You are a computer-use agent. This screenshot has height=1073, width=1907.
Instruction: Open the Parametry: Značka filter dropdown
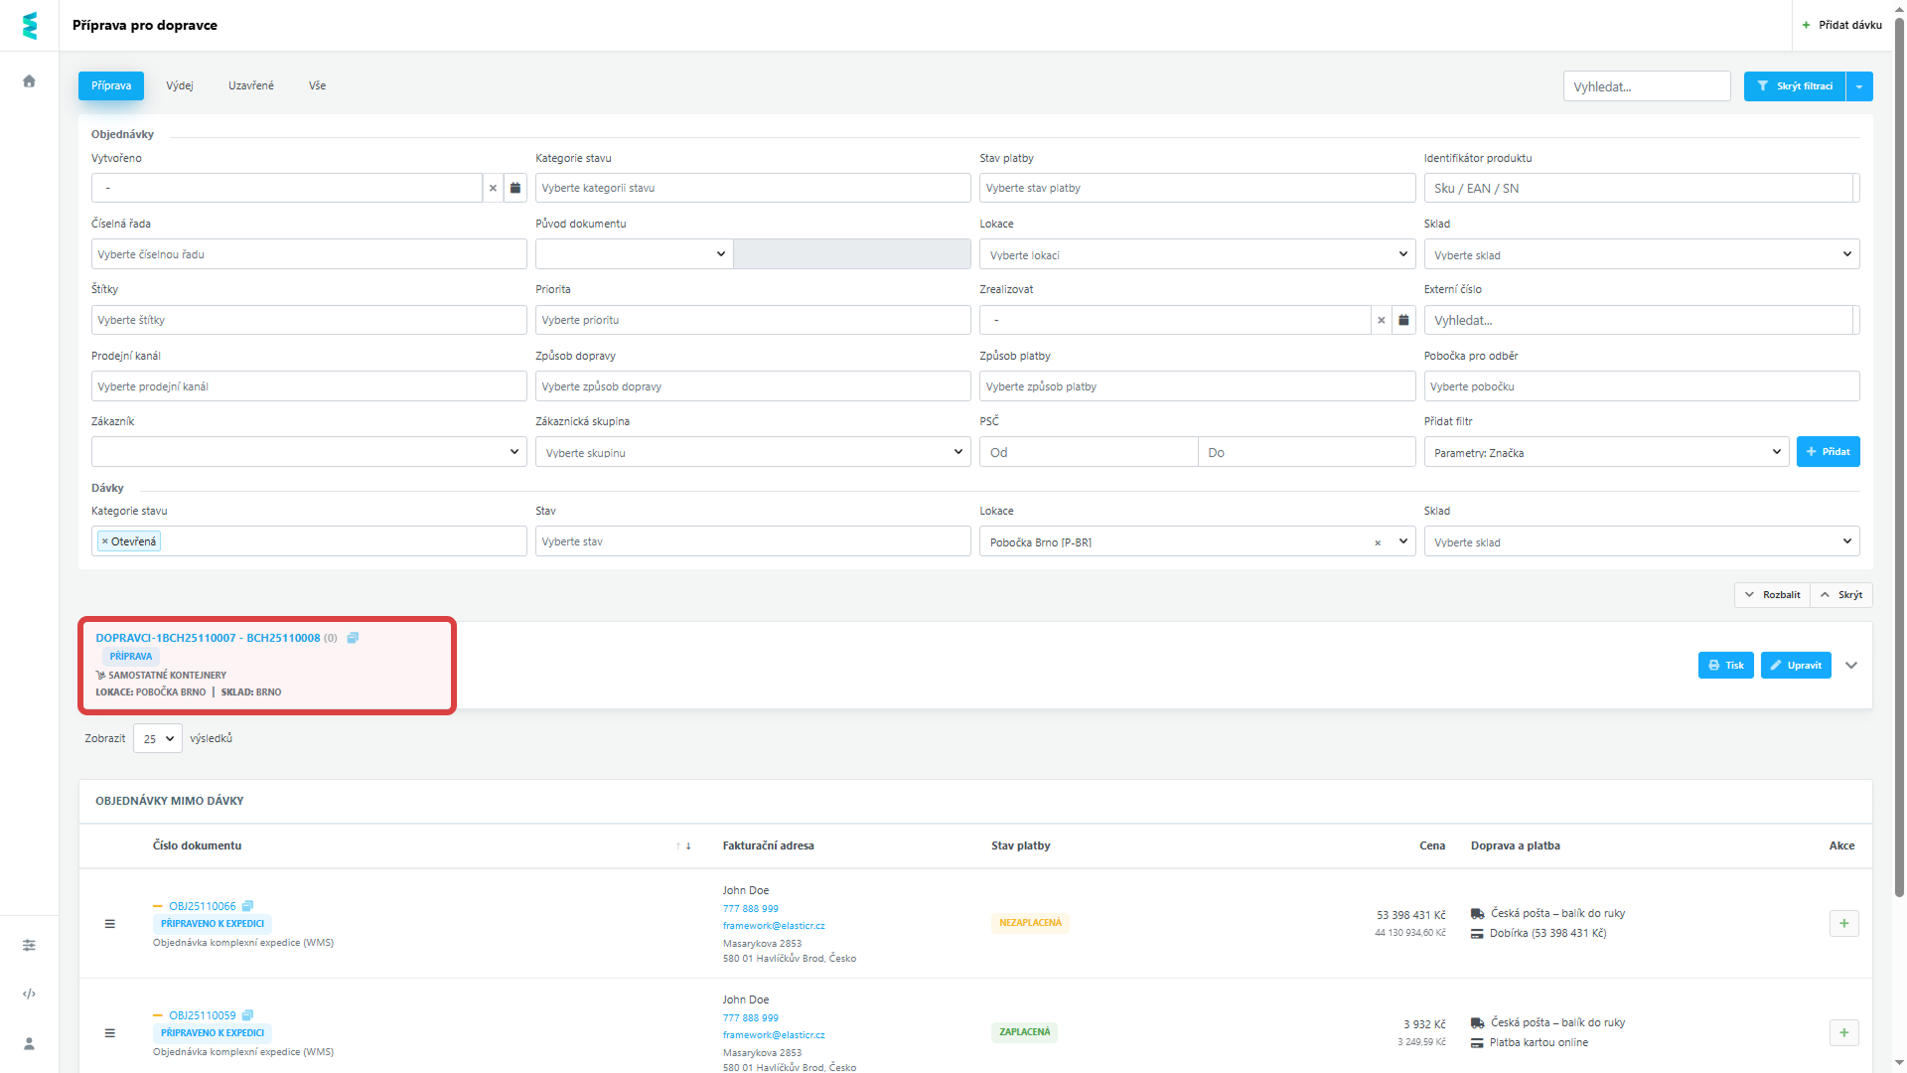pos(1606,452)
